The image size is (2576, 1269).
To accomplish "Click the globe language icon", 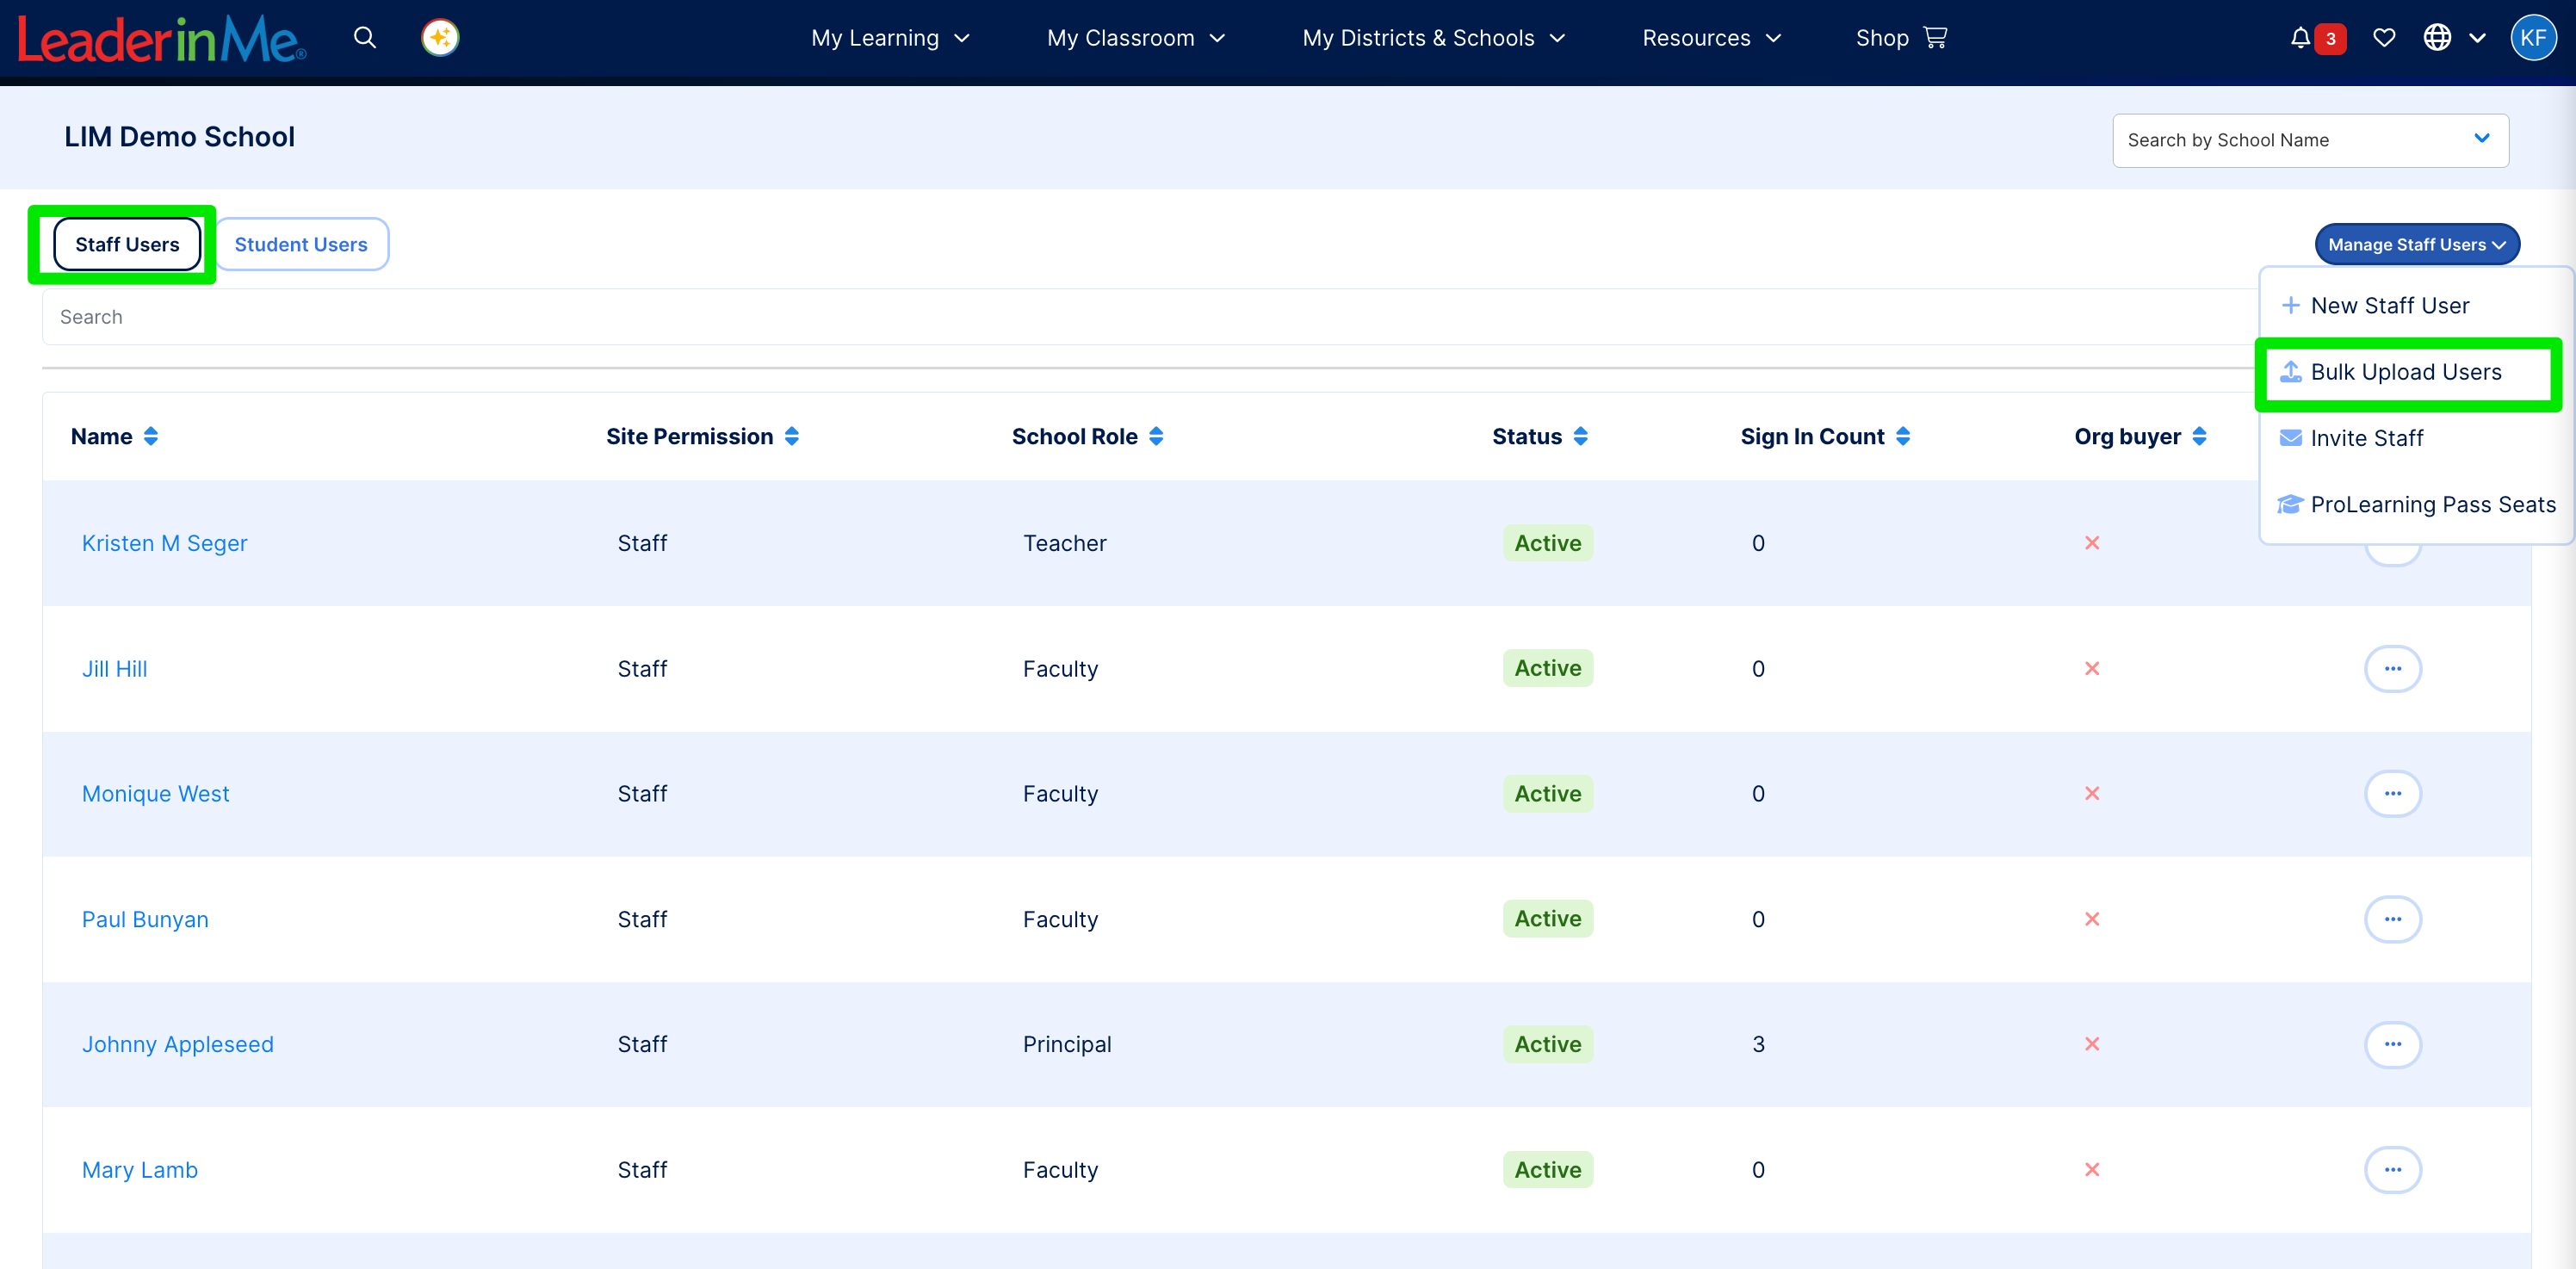I will pyautogui.click(x=2437, y=38).
